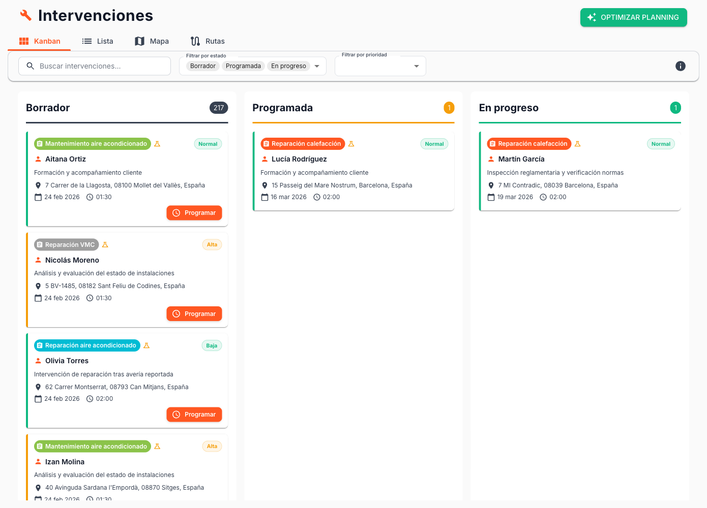Screen dimensions: 707x508
Task: Click the Rutas routes icon
Action: pyautogui.click(x=194, y=41)
